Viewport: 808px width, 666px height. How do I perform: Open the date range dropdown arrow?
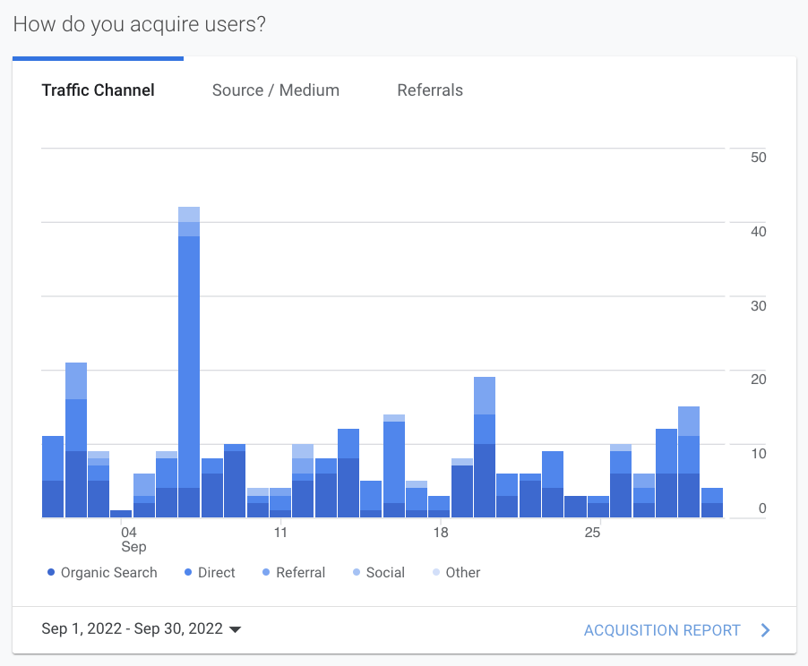click(236, 630)
